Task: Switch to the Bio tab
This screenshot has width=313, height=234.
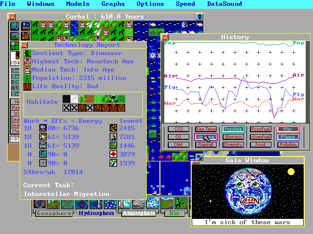Action: coord(174,214)
